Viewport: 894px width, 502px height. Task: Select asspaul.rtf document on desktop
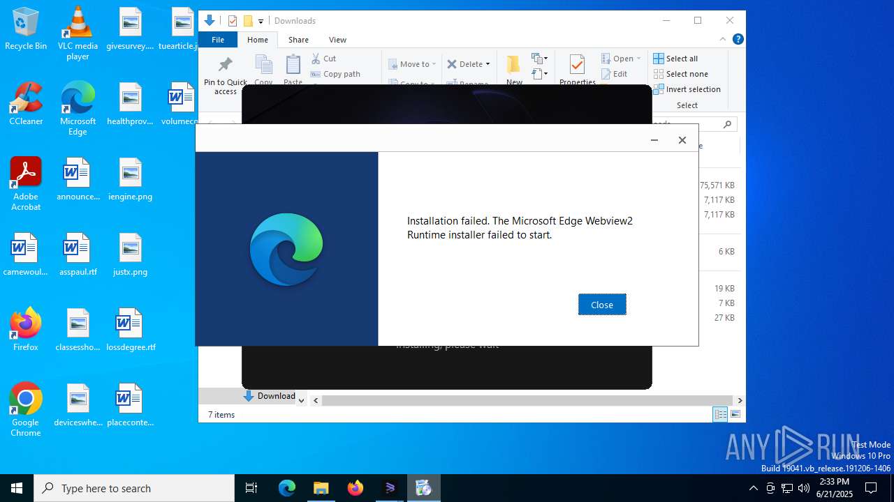click(78, 254)
